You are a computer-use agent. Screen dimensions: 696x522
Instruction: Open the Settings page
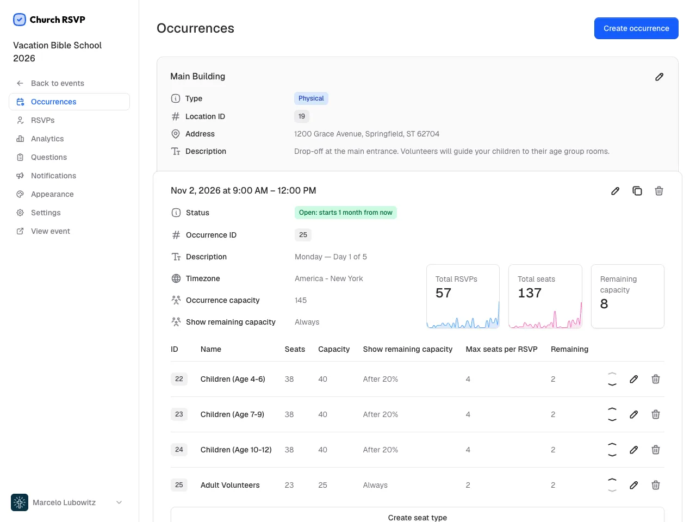click(x=69, y=213)
